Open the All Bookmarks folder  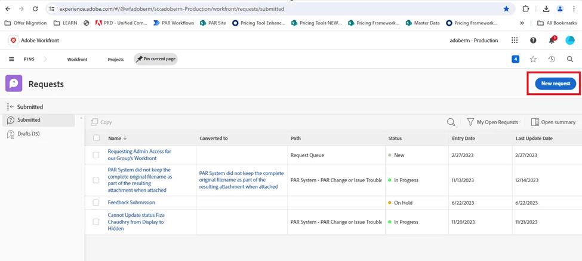click(556, 23)
